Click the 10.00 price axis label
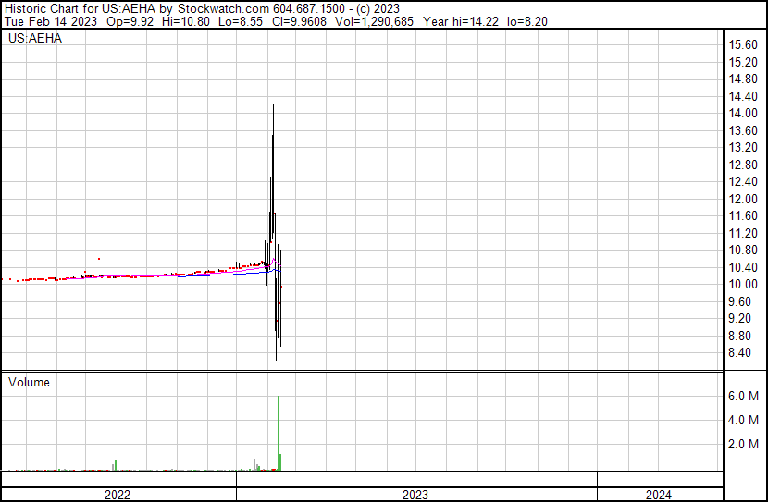Screen dimensions: 768x502 743,285
